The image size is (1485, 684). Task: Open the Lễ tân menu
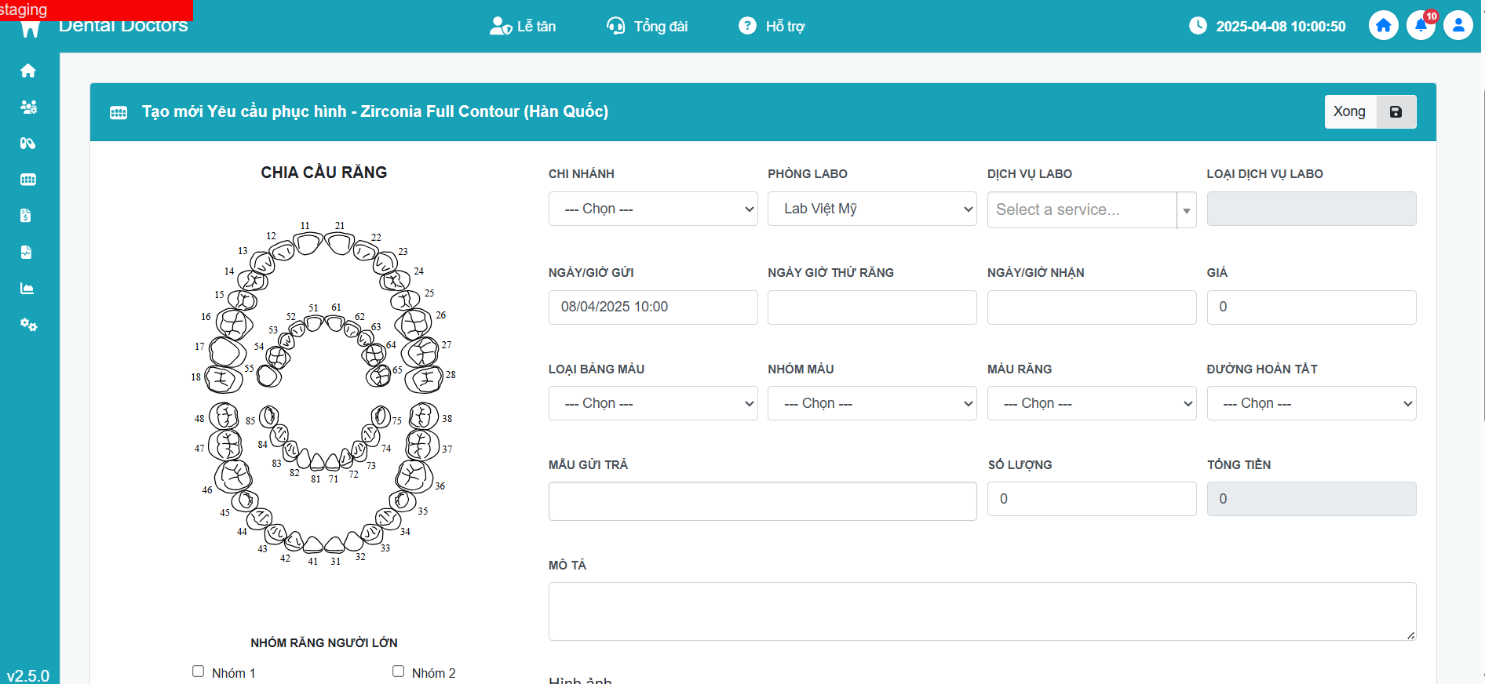point(523,27)
